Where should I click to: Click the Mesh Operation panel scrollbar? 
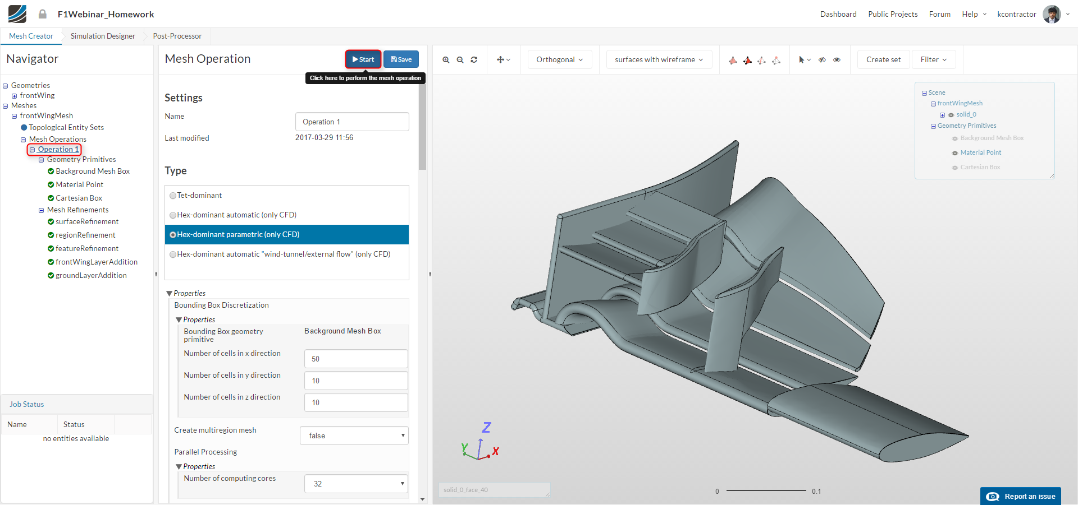click(x=422, y=127)
